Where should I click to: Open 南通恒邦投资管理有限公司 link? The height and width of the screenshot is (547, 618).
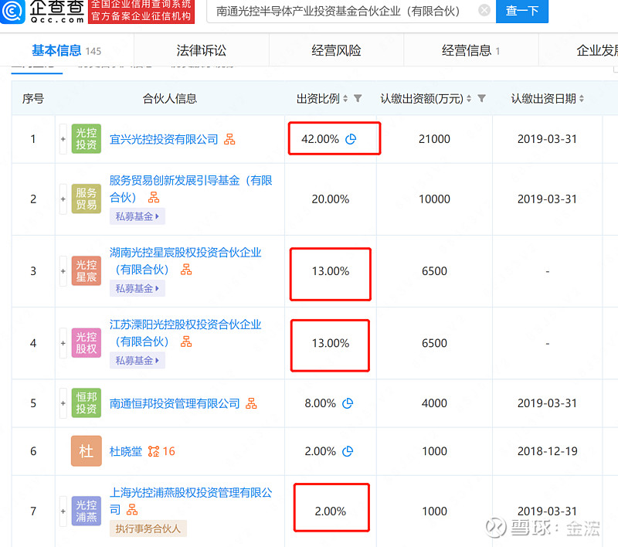coord(175,403)
